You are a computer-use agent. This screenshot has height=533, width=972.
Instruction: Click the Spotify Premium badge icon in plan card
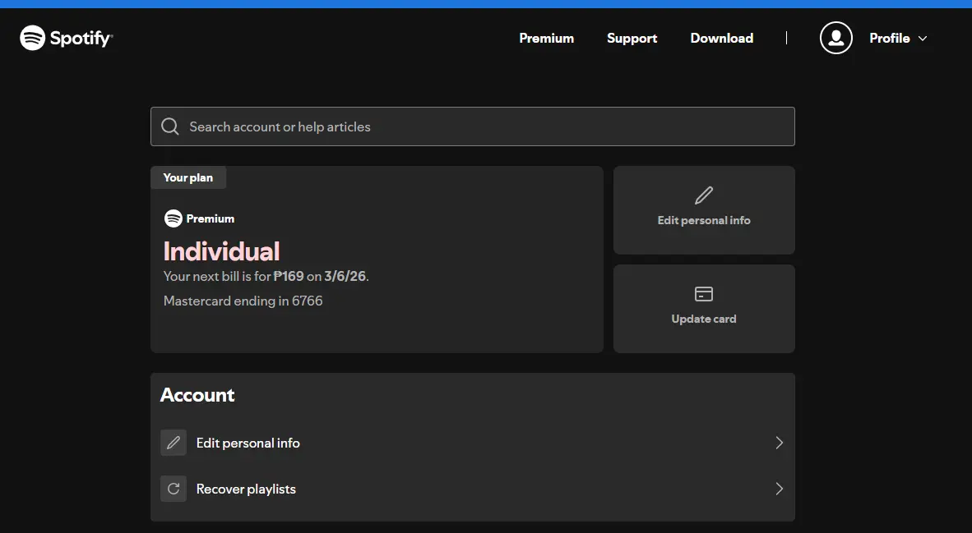coord(173,218)
